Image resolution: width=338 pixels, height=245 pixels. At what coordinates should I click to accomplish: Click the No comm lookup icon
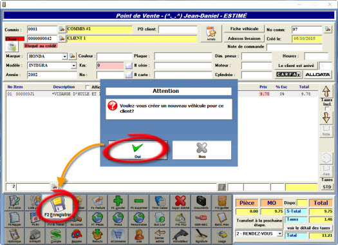[328, 29]
